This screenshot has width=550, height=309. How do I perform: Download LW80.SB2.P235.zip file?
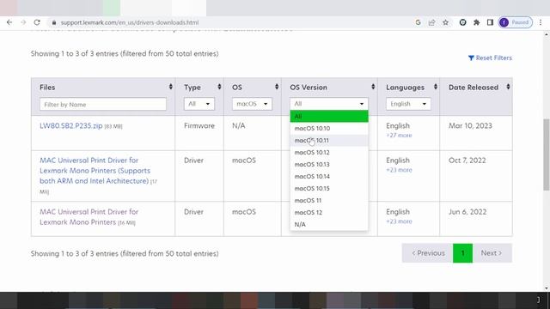click(x=70, y=126)
